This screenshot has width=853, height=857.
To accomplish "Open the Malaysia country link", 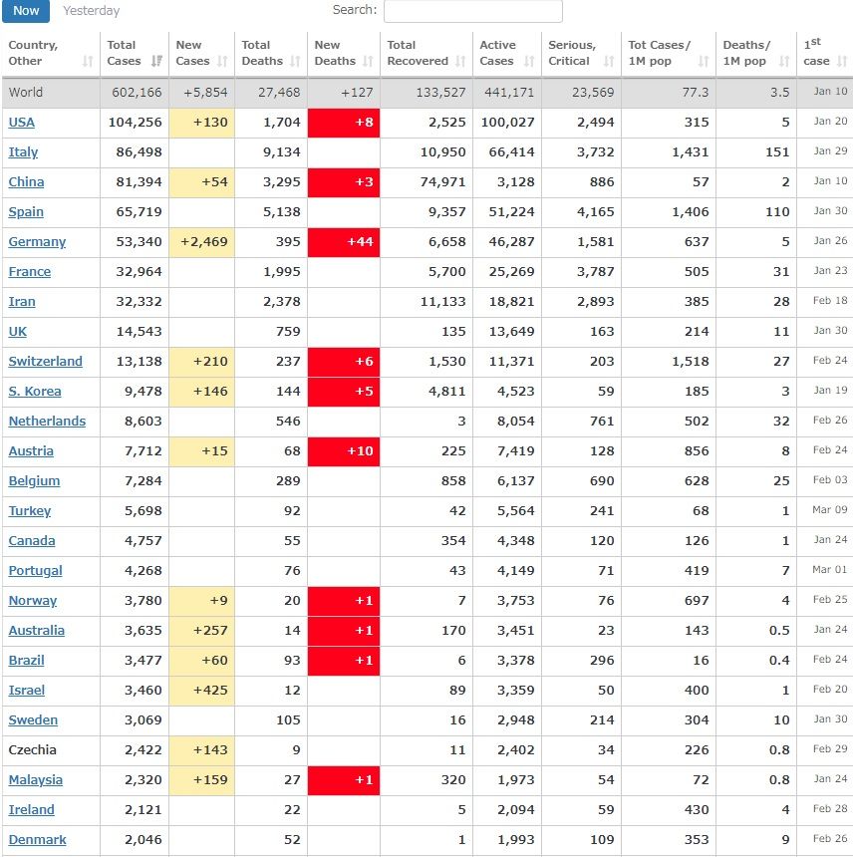I will point(35,780).
